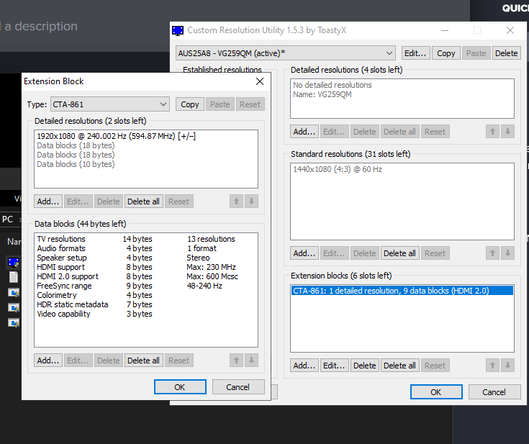The width and height of the screenshot is (529, 444).
Task: Select the FreeSync range data block
Action: coord(64,286)
